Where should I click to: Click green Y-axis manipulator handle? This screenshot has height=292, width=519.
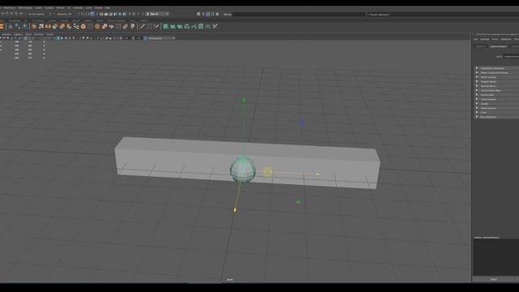244,100
